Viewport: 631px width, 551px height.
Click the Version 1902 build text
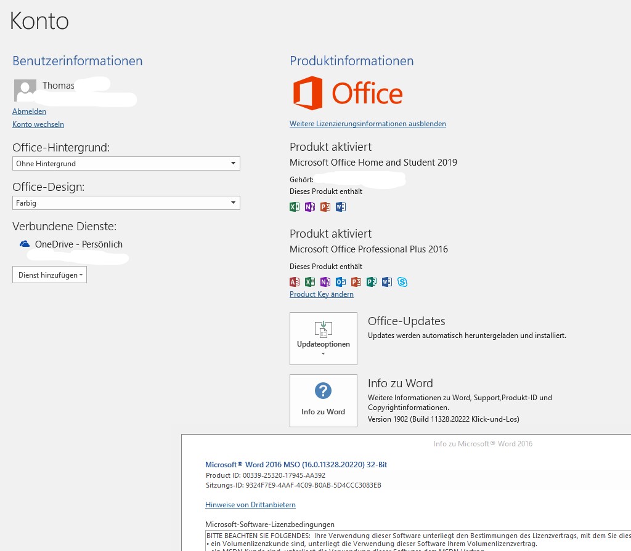(x=444, y=419)
